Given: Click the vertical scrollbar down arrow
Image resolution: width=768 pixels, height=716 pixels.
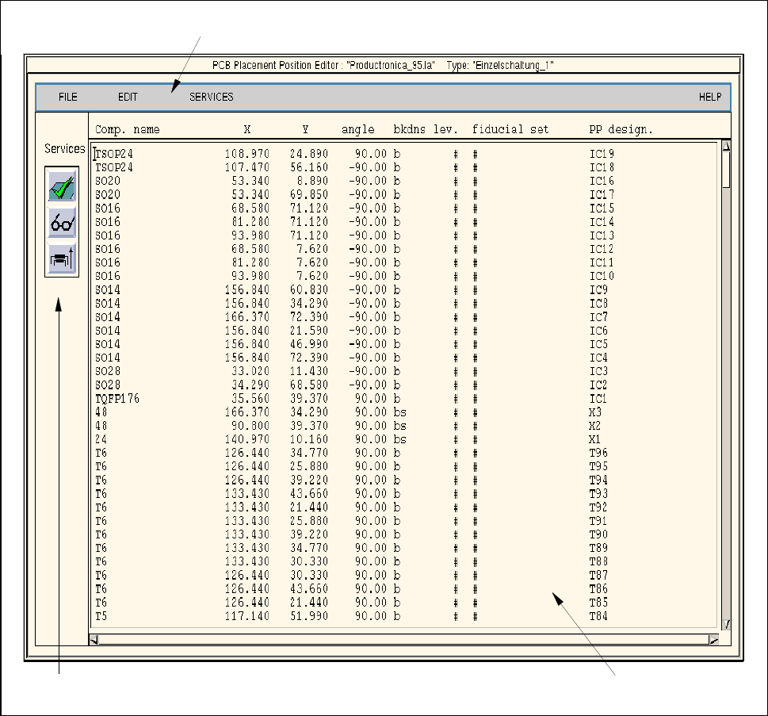Looking at the screenshot, I should coord(725,624).
